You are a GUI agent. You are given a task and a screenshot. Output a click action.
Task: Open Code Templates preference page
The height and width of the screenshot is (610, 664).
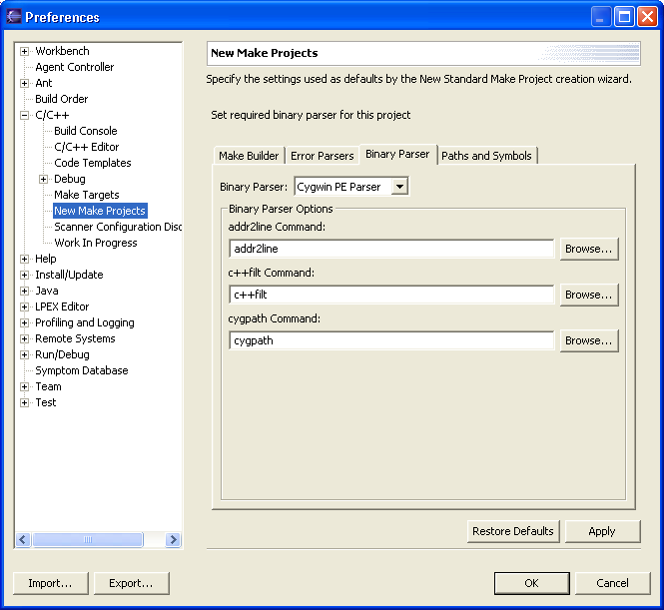[93, 163]
